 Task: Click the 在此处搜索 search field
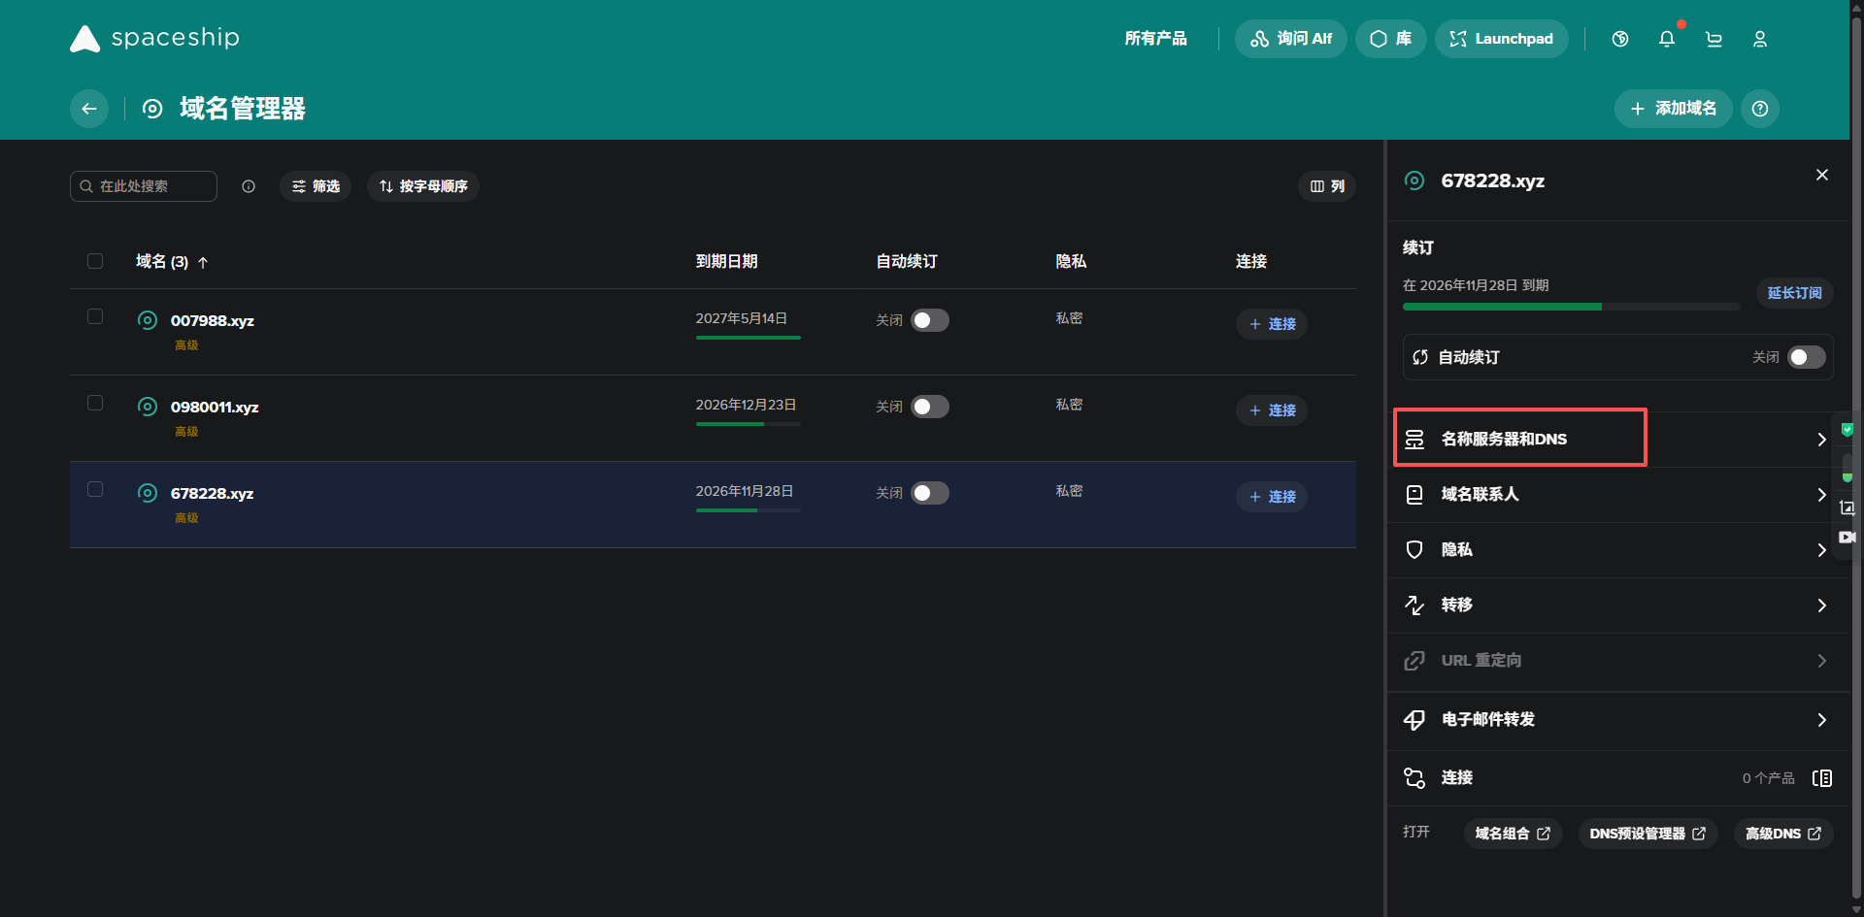[x=144, y=186]
